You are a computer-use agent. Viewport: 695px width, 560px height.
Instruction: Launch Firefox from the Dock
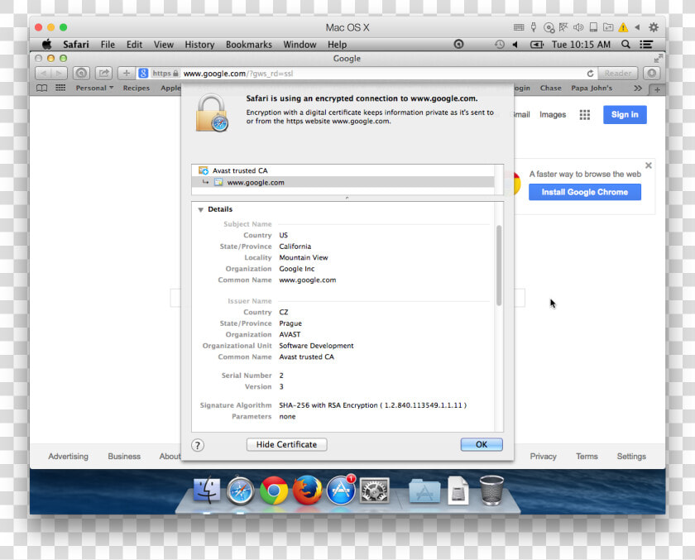(307, 491)
